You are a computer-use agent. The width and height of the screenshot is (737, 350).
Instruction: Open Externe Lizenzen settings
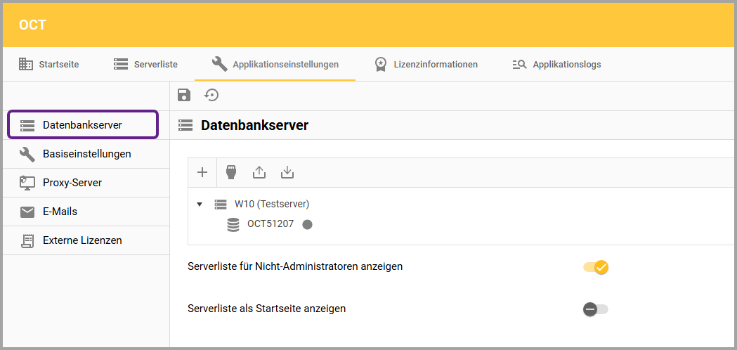[82, 240]
